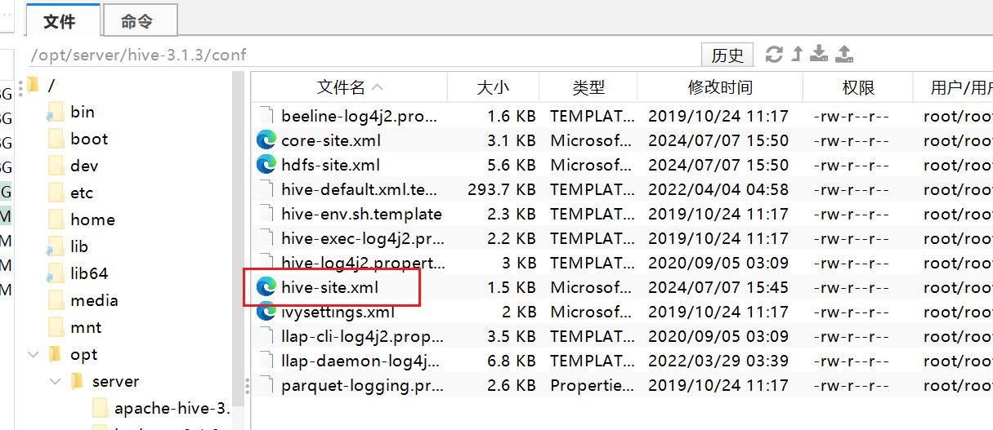The height and width of the screenshot is (430, 993).
Task: Click the 6.8 KB size cell
Action: 512,361
